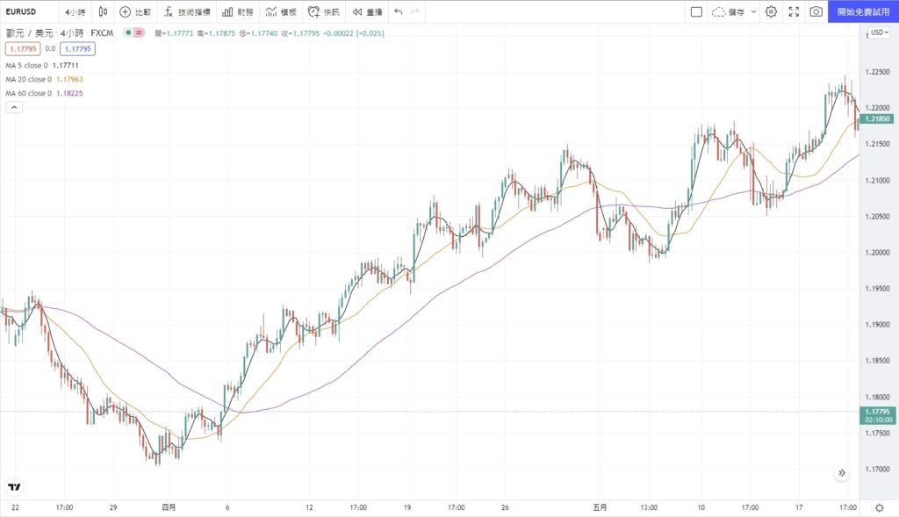
Task: Take a chart snapshot with camera icon
Action: (816, 12)
